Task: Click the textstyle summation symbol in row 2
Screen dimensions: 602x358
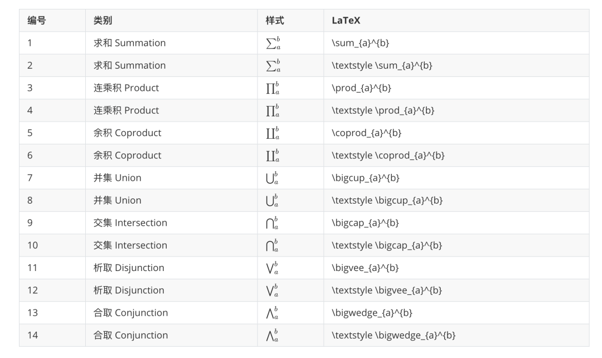Action: (273, 65)
